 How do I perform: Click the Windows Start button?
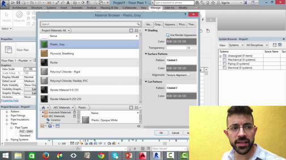(x=5, y=156)
